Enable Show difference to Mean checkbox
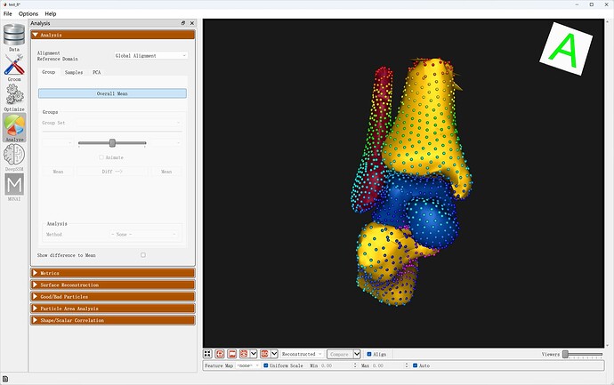614x385 pixels. point(143,255)
